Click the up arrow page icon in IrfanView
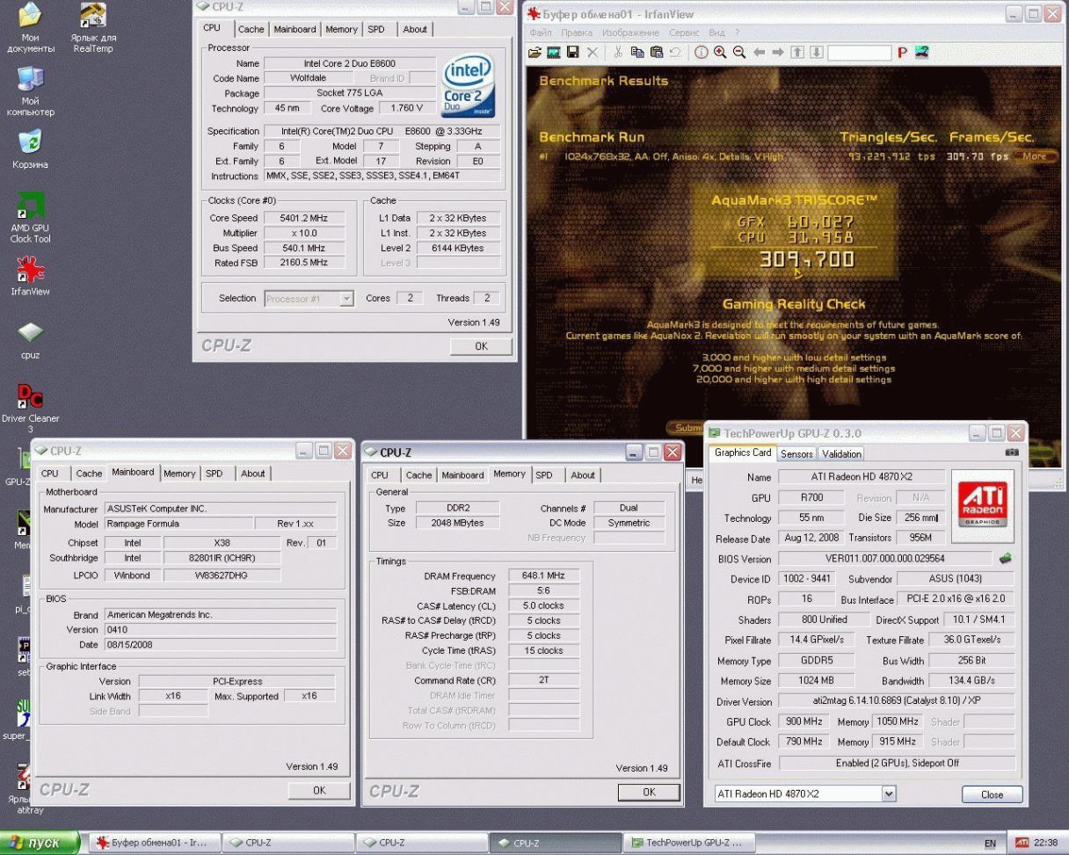Image resolution: width=1069 pixels, height=855 pixels. [x=797, y=53]
